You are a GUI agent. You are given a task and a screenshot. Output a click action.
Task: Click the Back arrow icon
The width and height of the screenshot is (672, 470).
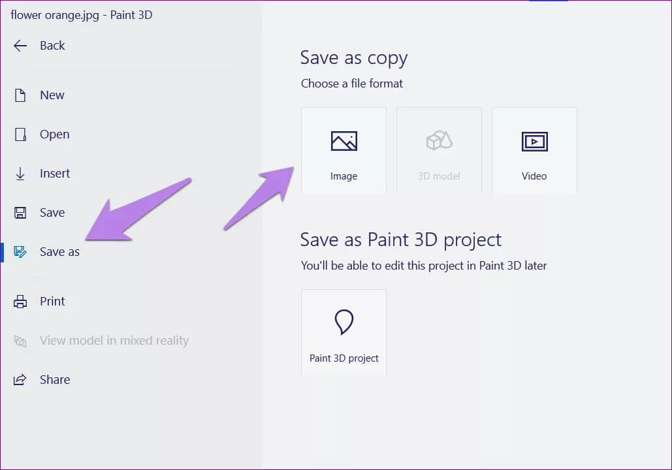click(x=20, y=46)
